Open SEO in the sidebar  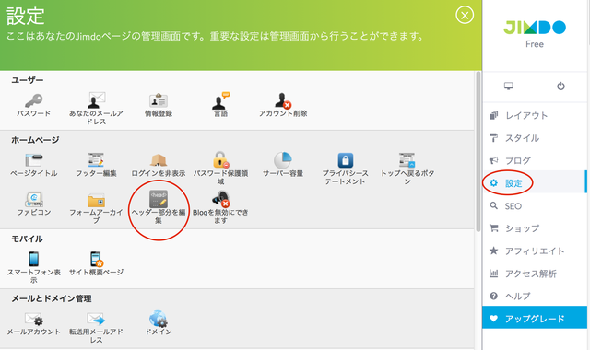535,205
